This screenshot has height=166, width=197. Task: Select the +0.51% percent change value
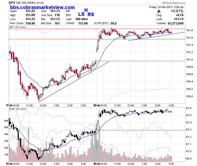[x=177, y=11]
